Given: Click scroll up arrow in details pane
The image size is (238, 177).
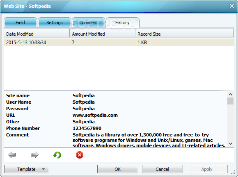Looking at the screenshot, I should click(x=230, y=94).
